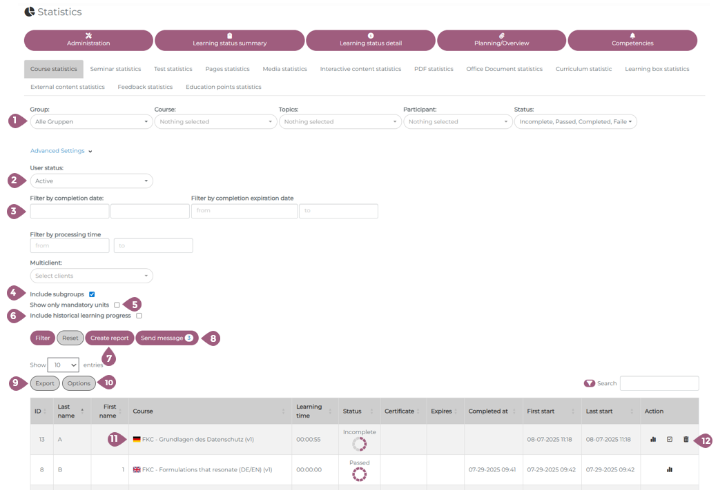The height and width of the screenshot is (499, 718).
Task: Focus the Search input field
Action: click(x=659, y=383)
